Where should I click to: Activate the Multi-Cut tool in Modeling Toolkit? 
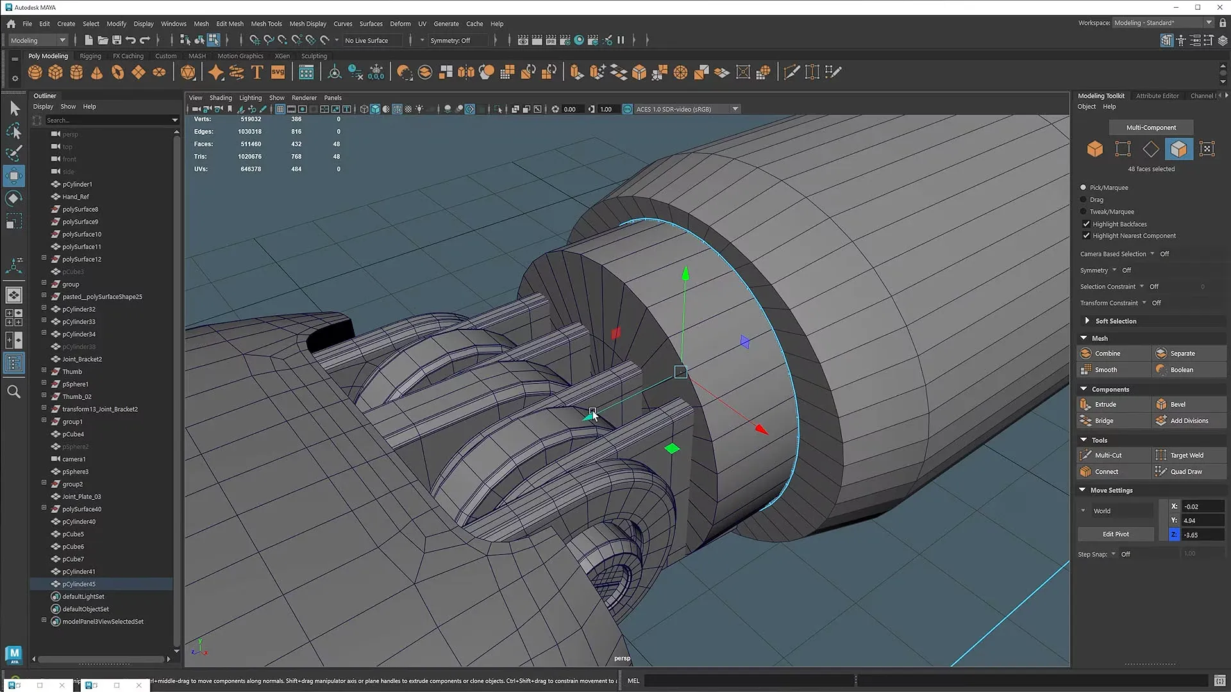(1112, 455)
